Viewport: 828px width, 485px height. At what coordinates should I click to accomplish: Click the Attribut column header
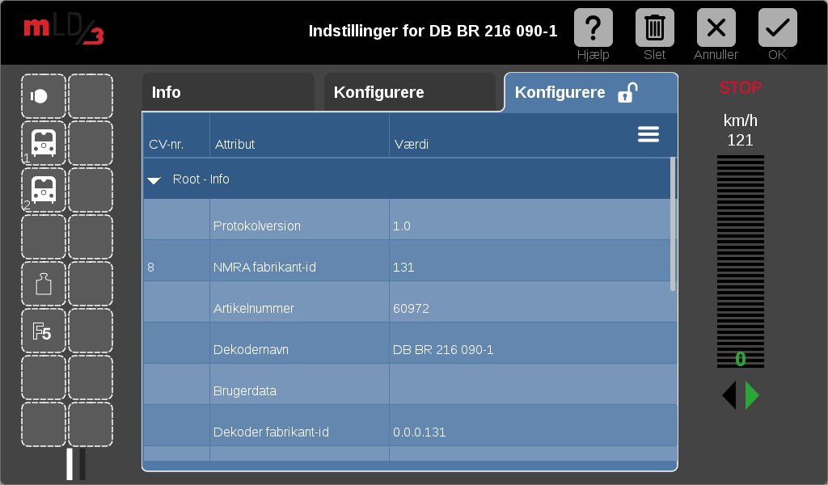coord(235,144)
